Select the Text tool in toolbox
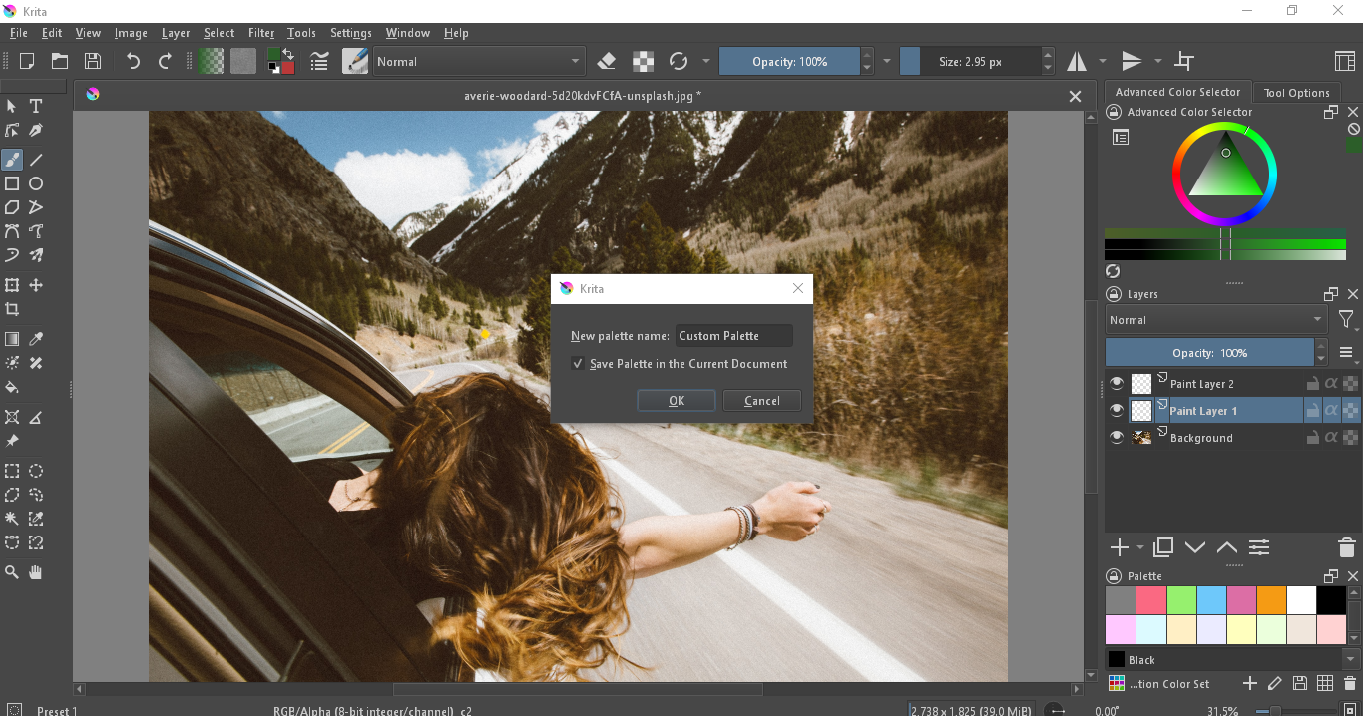The width and height of the screenshot is (1363, 716). point(36,106)
